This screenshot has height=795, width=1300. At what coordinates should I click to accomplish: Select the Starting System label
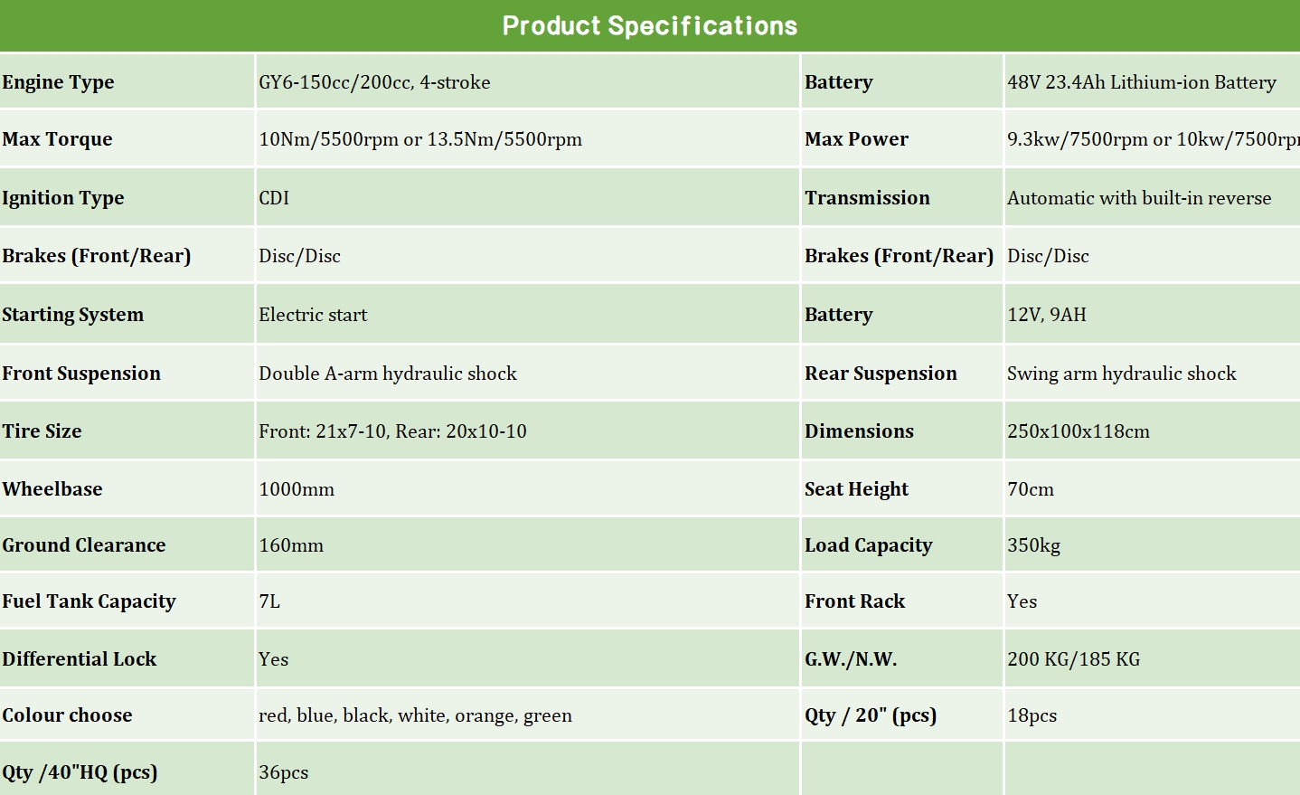72,315
